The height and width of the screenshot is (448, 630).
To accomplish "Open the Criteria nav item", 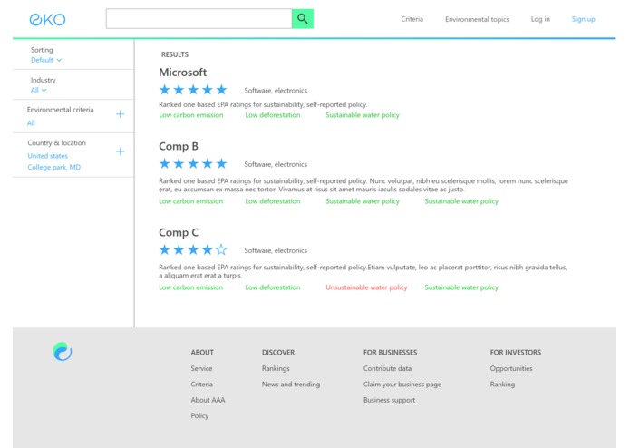I will click(412, 19).
